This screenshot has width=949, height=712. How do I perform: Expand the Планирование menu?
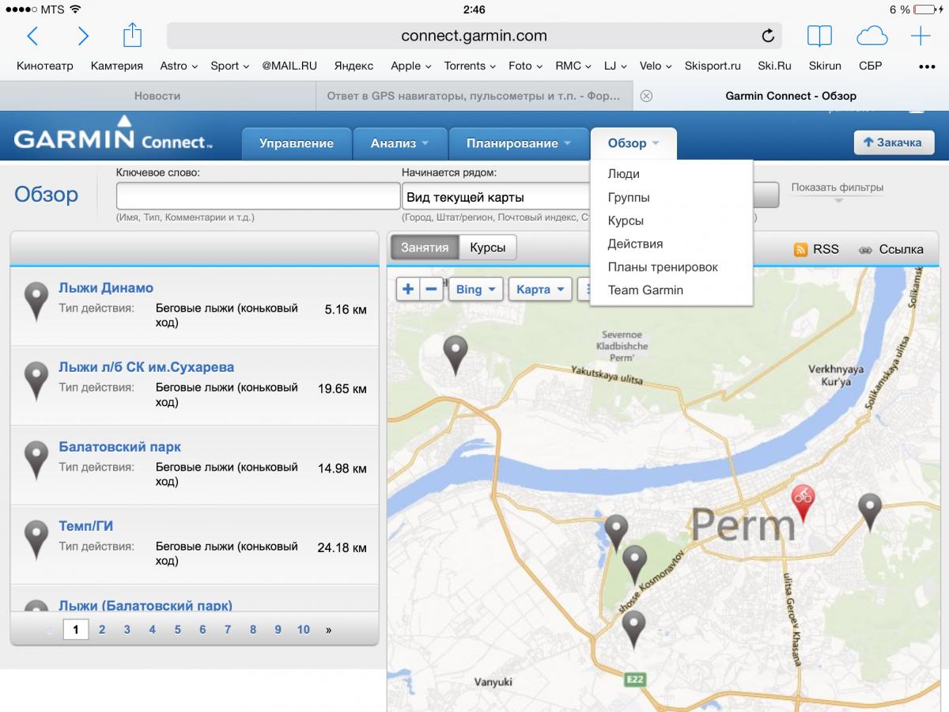519,143
